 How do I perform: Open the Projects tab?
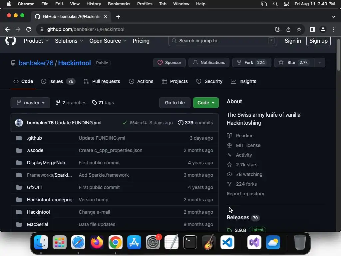point(175,81)
